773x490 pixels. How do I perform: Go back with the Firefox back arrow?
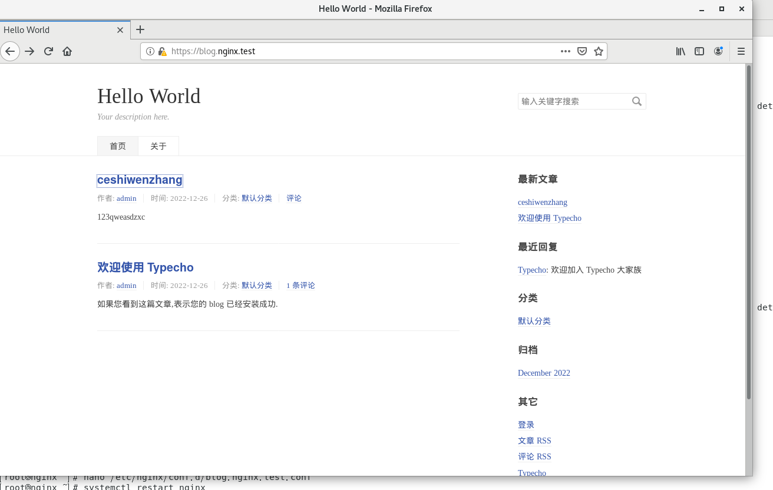pos(10,51)
